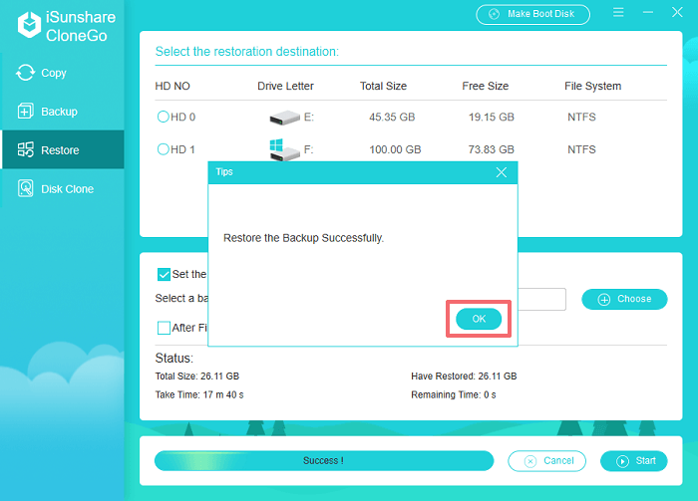Image resolution: width=698 pixels, height=501 pixels.
Task: Click the 'Total Size: 26.11 GB' status
Action: tap(197, 376)
